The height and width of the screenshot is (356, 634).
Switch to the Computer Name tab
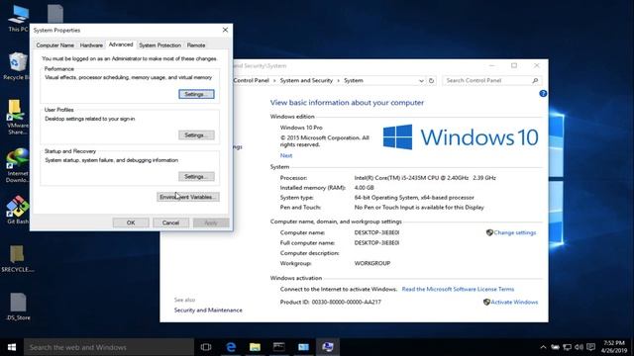tap(55, 45)
